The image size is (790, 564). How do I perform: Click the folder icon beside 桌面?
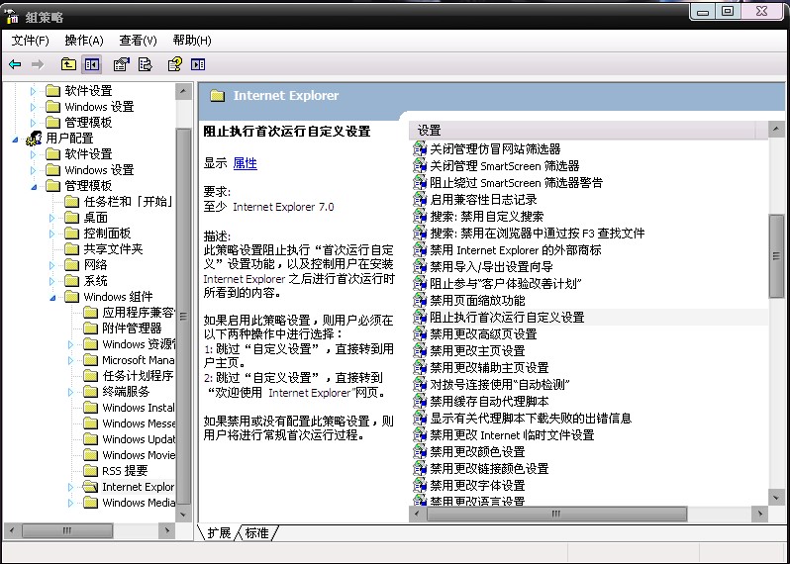pos(72,217)
